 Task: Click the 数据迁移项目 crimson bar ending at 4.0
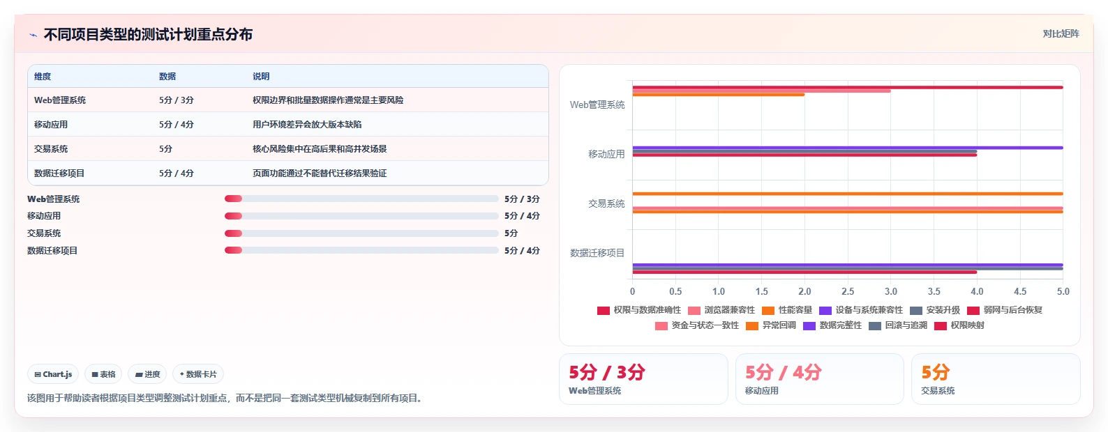tap(804, 272)
